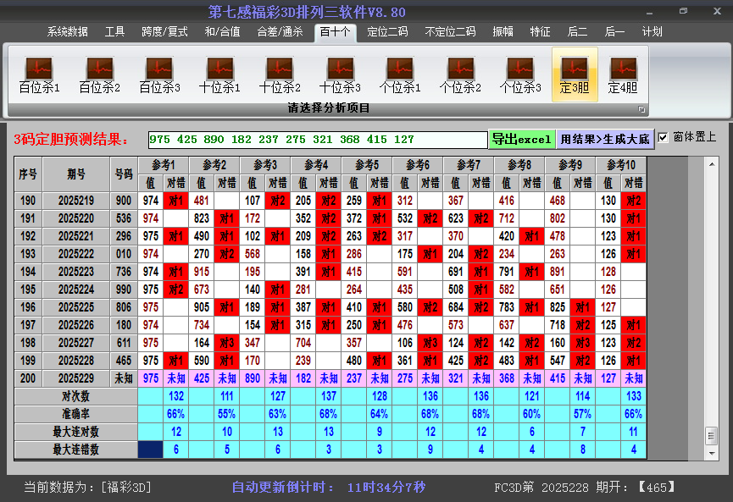Choose the 十位杀1 analysis icon
The width and height of the screenshot is (733, 502).
tap(219, 74)
